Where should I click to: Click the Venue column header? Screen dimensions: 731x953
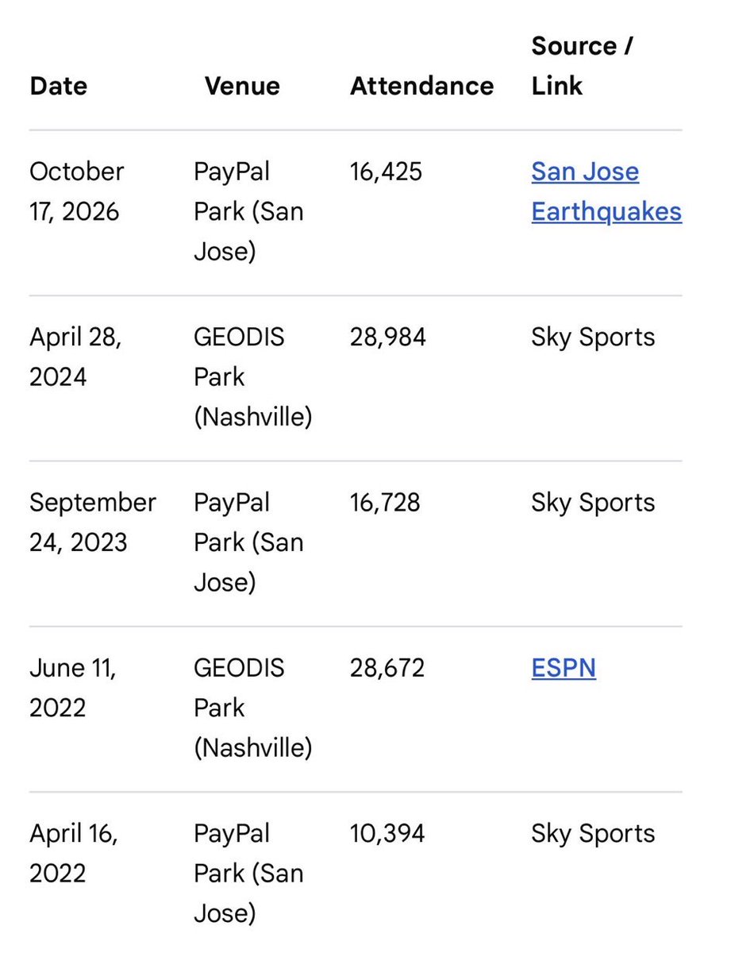click(242, 86)
